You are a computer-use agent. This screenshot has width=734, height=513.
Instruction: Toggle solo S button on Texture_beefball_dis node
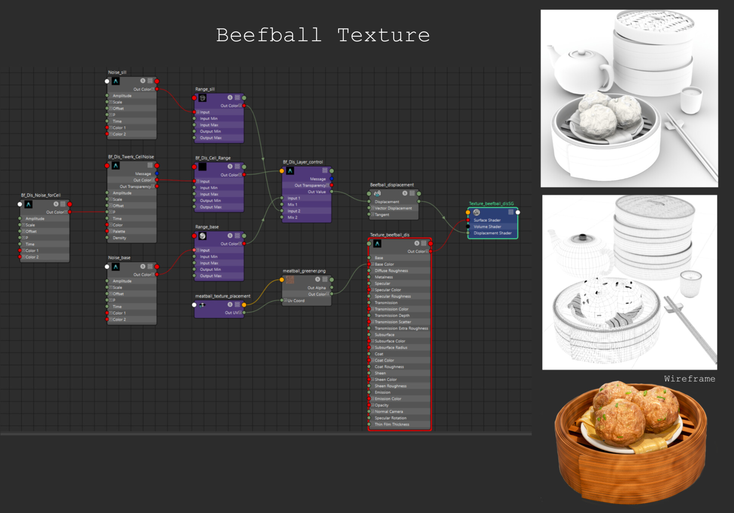tap(417, 243)
